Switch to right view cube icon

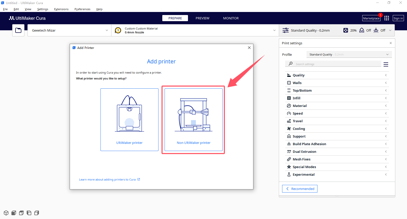[x=37, y=213]
